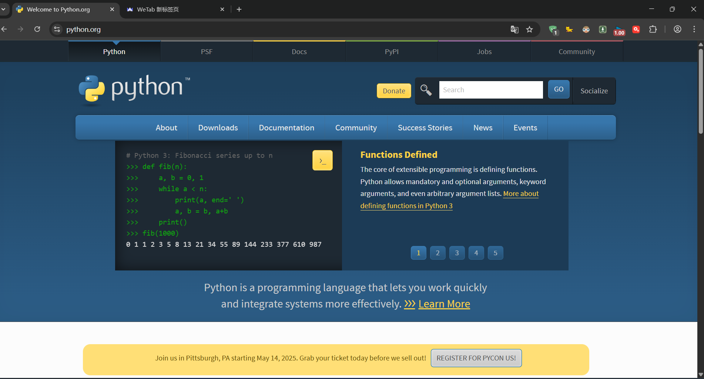Open the Jobs top navigation tab

click(x=484, y=51)
